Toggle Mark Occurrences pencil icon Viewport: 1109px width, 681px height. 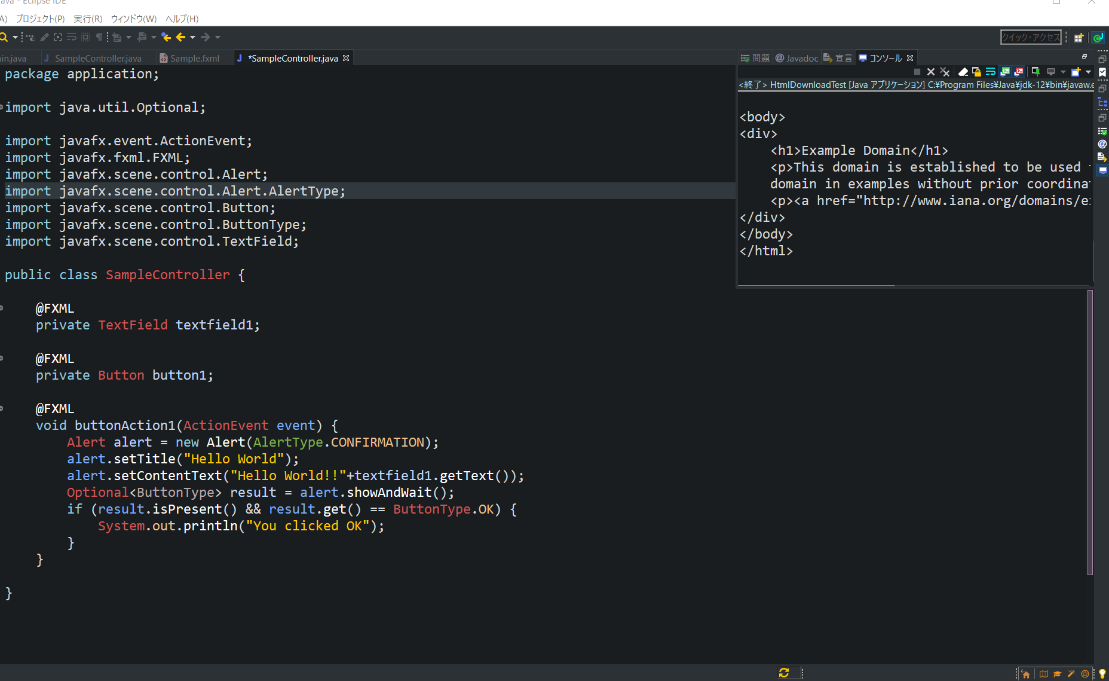click(44, 37)
